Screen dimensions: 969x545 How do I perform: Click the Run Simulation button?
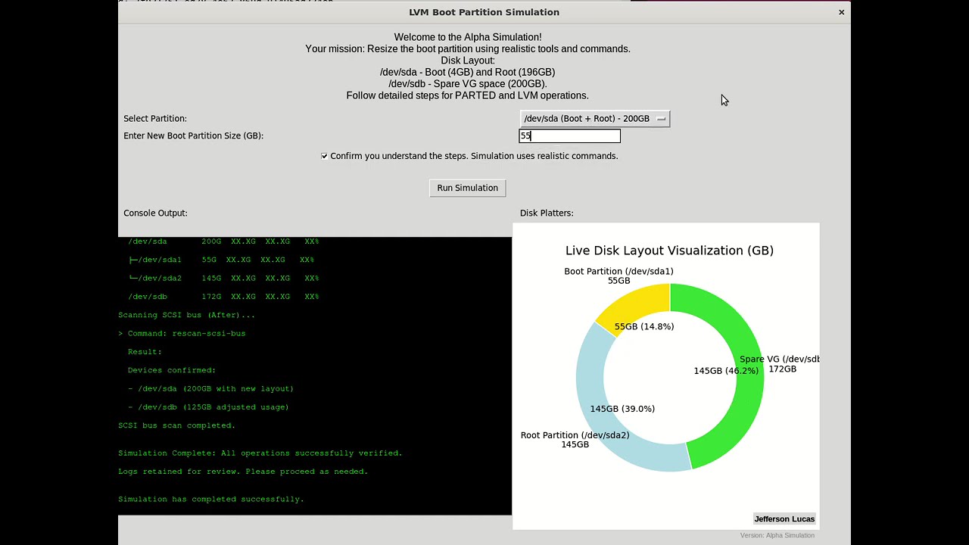[467, 188]
